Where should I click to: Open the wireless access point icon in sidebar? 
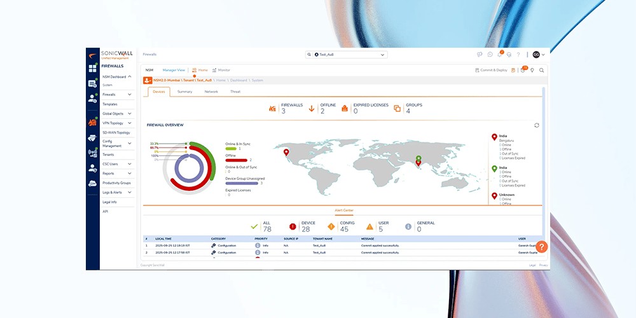click(x=92, y=153)
